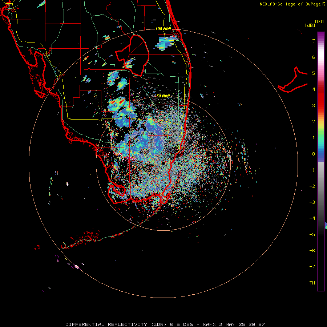This screenshot has width=327, height=327.
Task: Click the 4 value on color scale
Action: point(314,89)
